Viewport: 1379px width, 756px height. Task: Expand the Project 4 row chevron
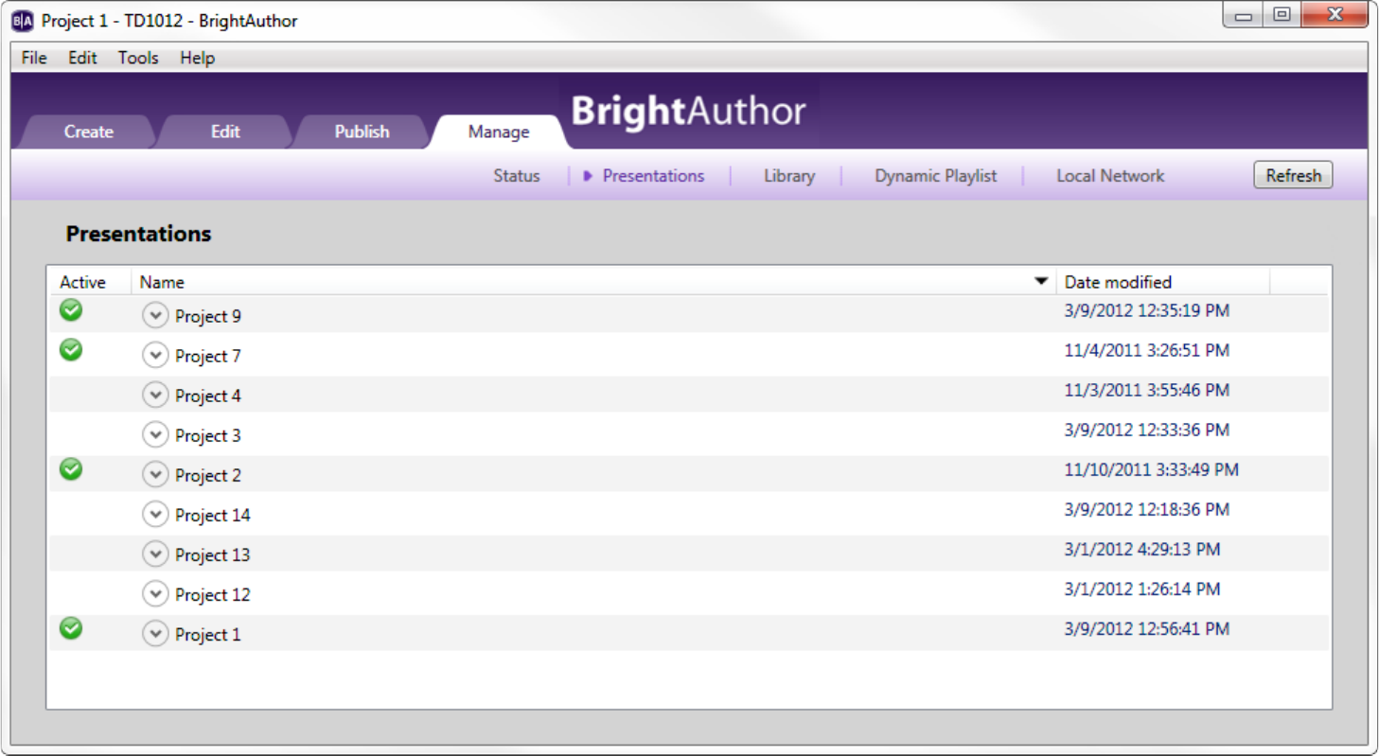coord(155,395)
